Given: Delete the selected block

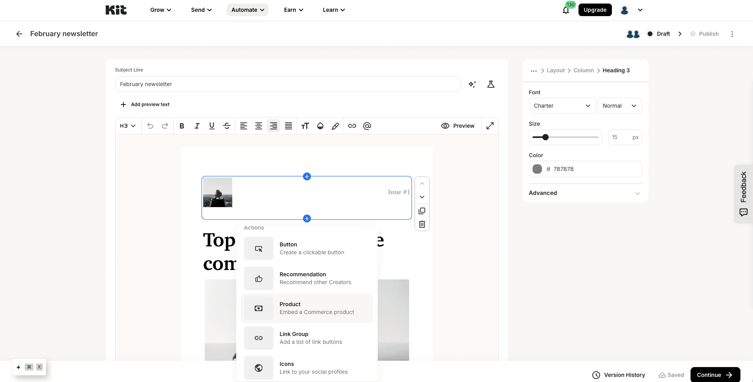Looking at the screenshot, I should (x=422, y=224).
